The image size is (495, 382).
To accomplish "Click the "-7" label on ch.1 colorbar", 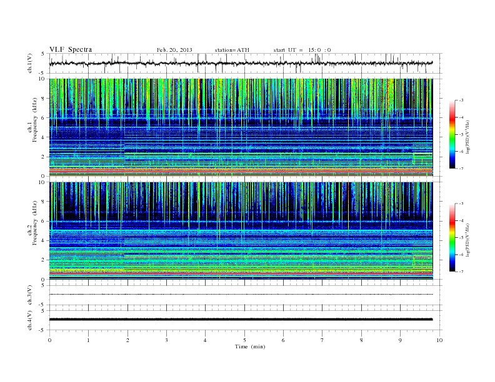I will (461, 169).
